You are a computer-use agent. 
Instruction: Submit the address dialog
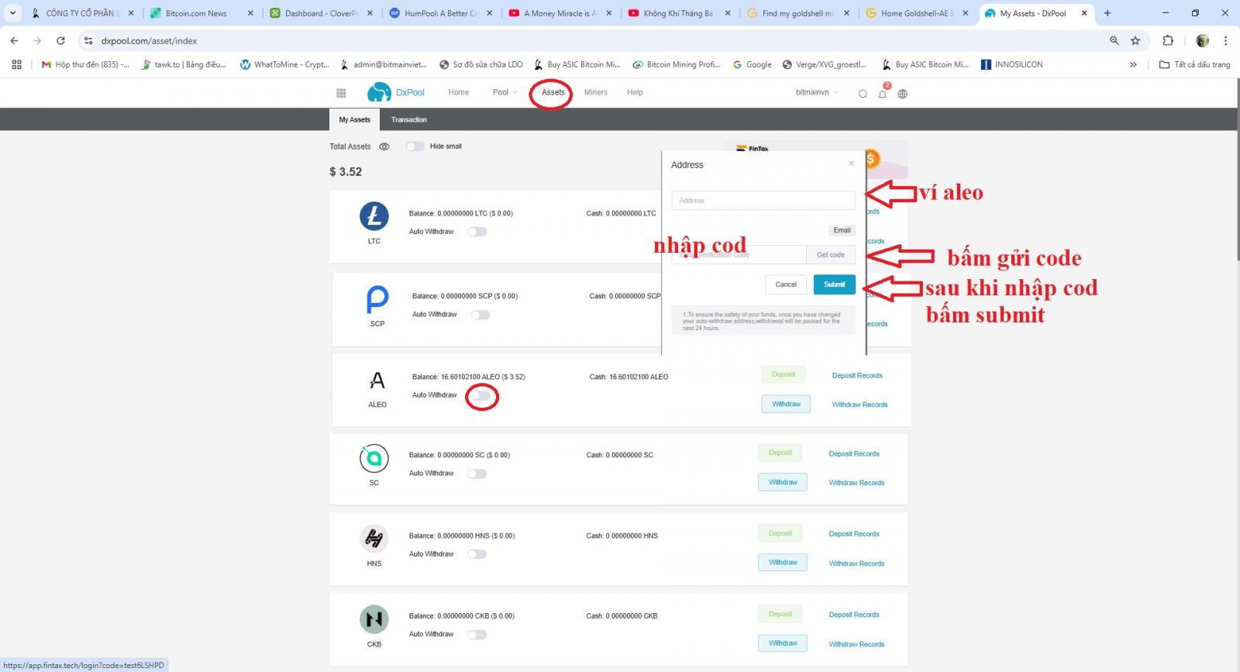(x=835, y=284)
